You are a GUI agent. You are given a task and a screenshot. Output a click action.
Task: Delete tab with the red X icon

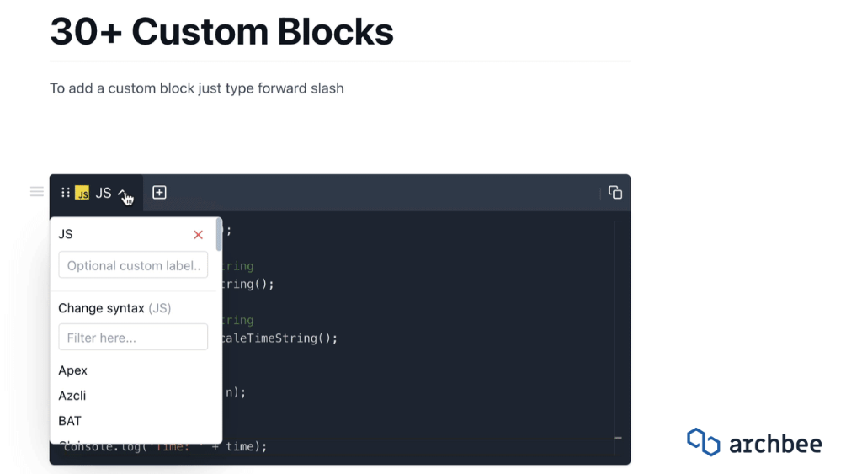pyautogui.click(x=199, y=235)
